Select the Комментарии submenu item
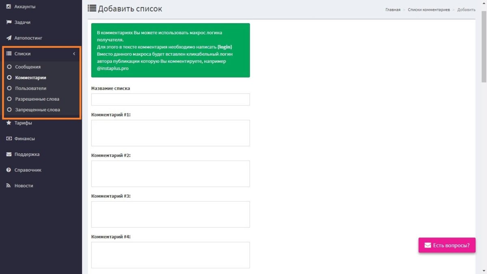487x274 pixels. (x=31, y=78)
